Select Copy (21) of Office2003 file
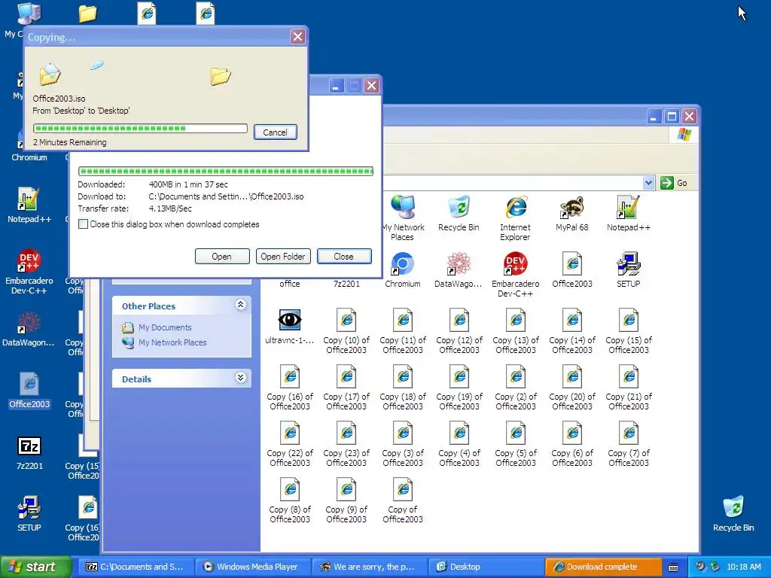Image resolution: width=771 pixels, height=578 pixels. pos(629,388)
